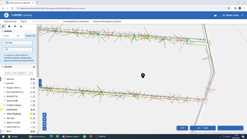
Task: Click the parcel number field with 230
Action: coord(18,49)
